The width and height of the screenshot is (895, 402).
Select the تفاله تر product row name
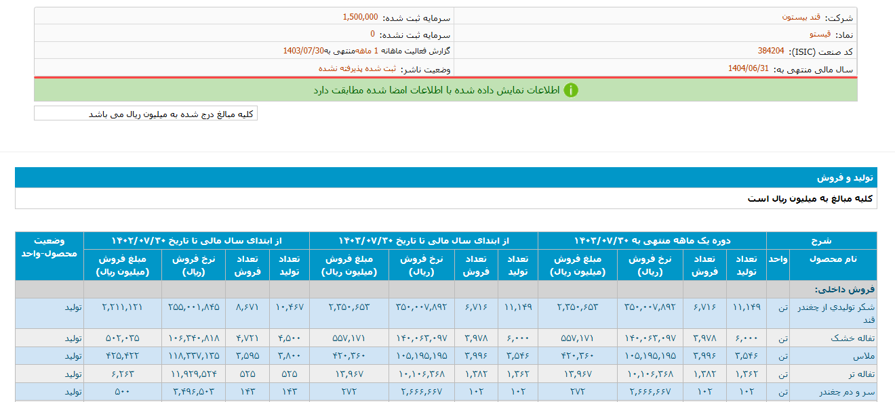856,374
